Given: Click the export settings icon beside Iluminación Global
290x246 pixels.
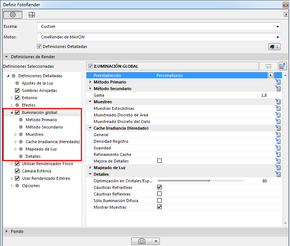Looking at the screenshot, I should click(x=283, y=66).
